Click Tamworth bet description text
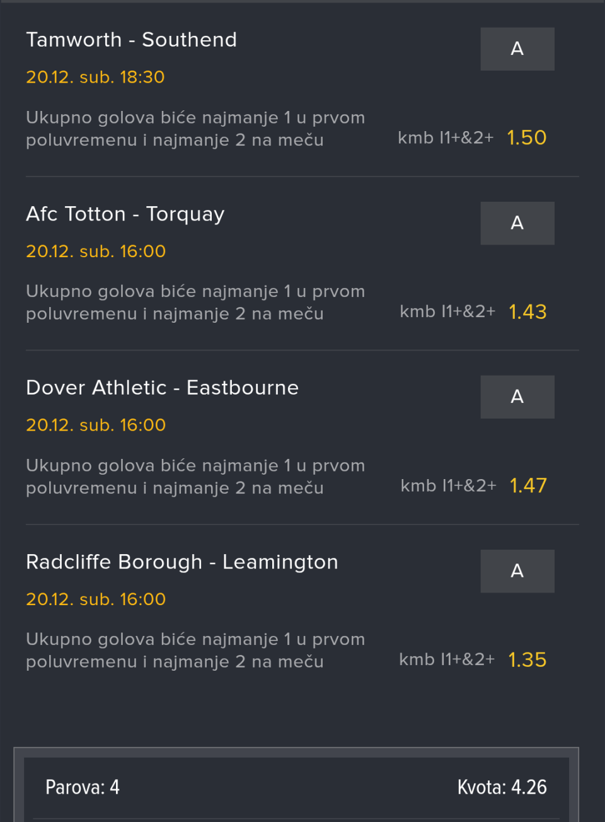The height and width of the screenshot is (822, 605). (x=195, y=129)
